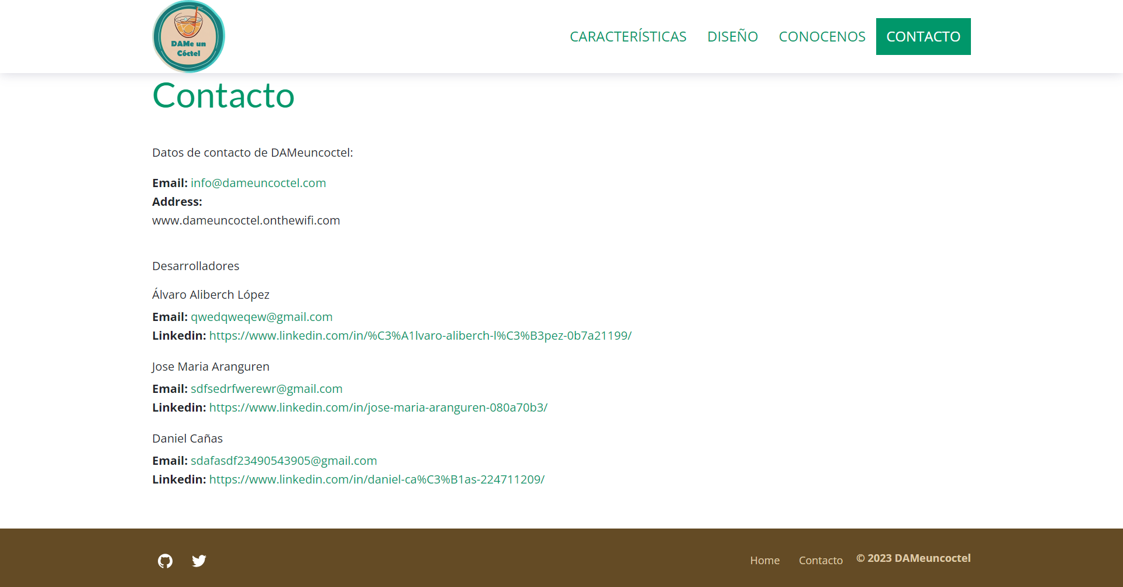
Task: Click Contacto in the footer
Action: click(x=820, y=560)
